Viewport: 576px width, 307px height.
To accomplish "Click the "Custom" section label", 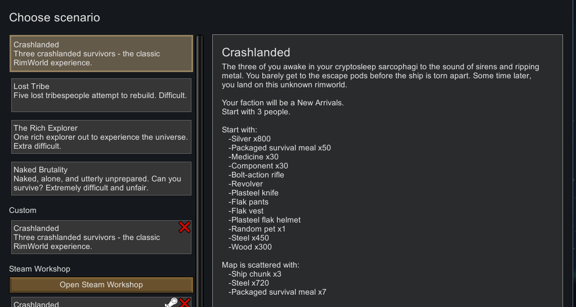I will point(23,210).
